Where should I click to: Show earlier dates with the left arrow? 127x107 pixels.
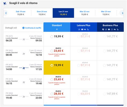[x=6, y=13]
